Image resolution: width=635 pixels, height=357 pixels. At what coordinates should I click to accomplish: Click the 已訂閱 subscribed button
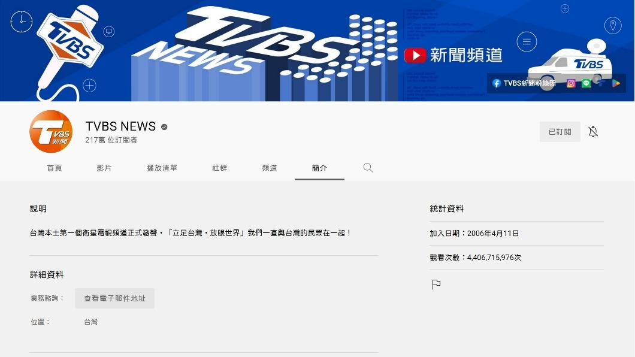(x=560, y=132)
